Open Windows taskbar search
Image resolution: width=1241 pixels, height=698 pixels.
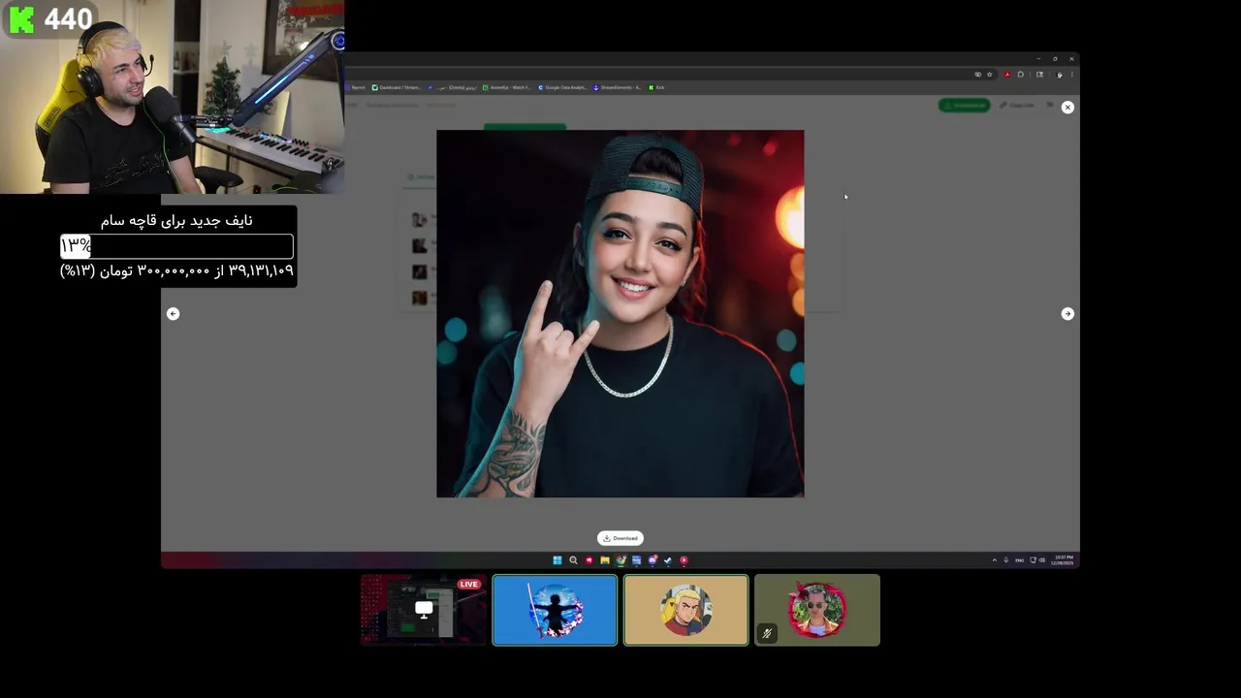(x=573, y=560)
